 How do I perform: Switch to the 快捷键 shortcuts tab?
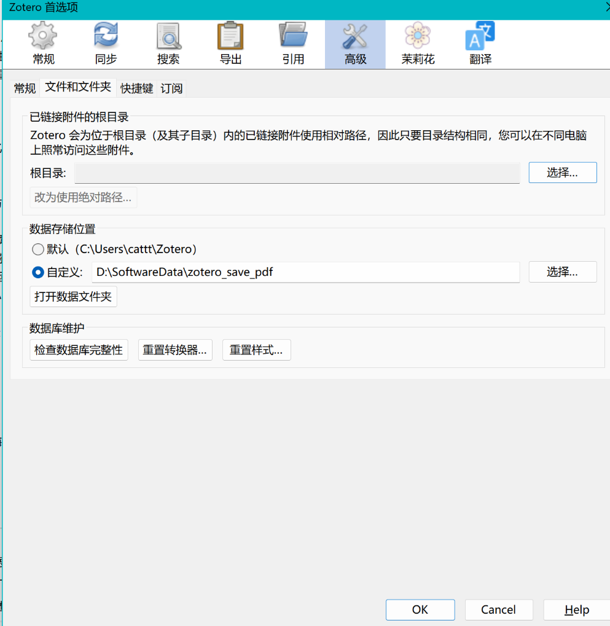tap(136, 88)
